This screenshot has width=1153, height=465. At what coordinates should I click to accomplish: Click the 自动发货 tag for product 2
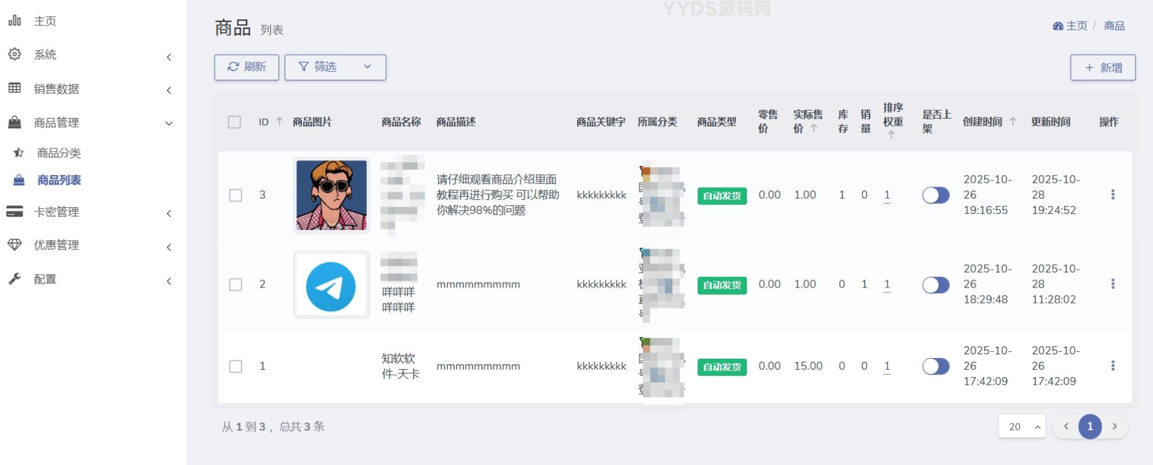pyautogui.click(x=722, y=284)
